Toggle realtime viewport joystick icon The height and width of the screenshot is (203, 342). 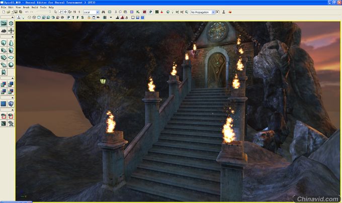click(x=19, y=18)
